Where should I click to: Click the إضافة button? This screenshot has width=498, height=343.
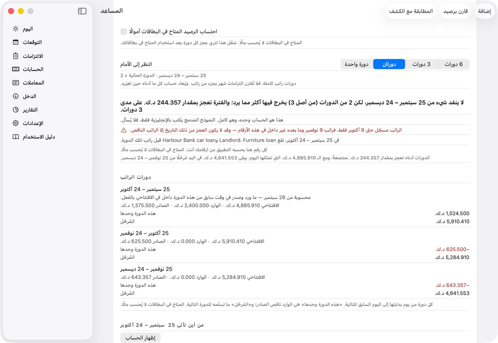(484, 11)
